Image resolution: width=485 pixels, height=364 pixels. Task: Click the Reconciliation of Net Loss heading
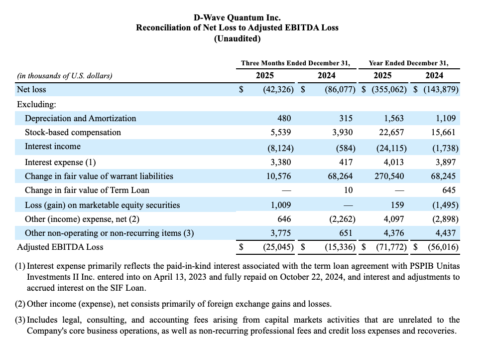point(237,28)
